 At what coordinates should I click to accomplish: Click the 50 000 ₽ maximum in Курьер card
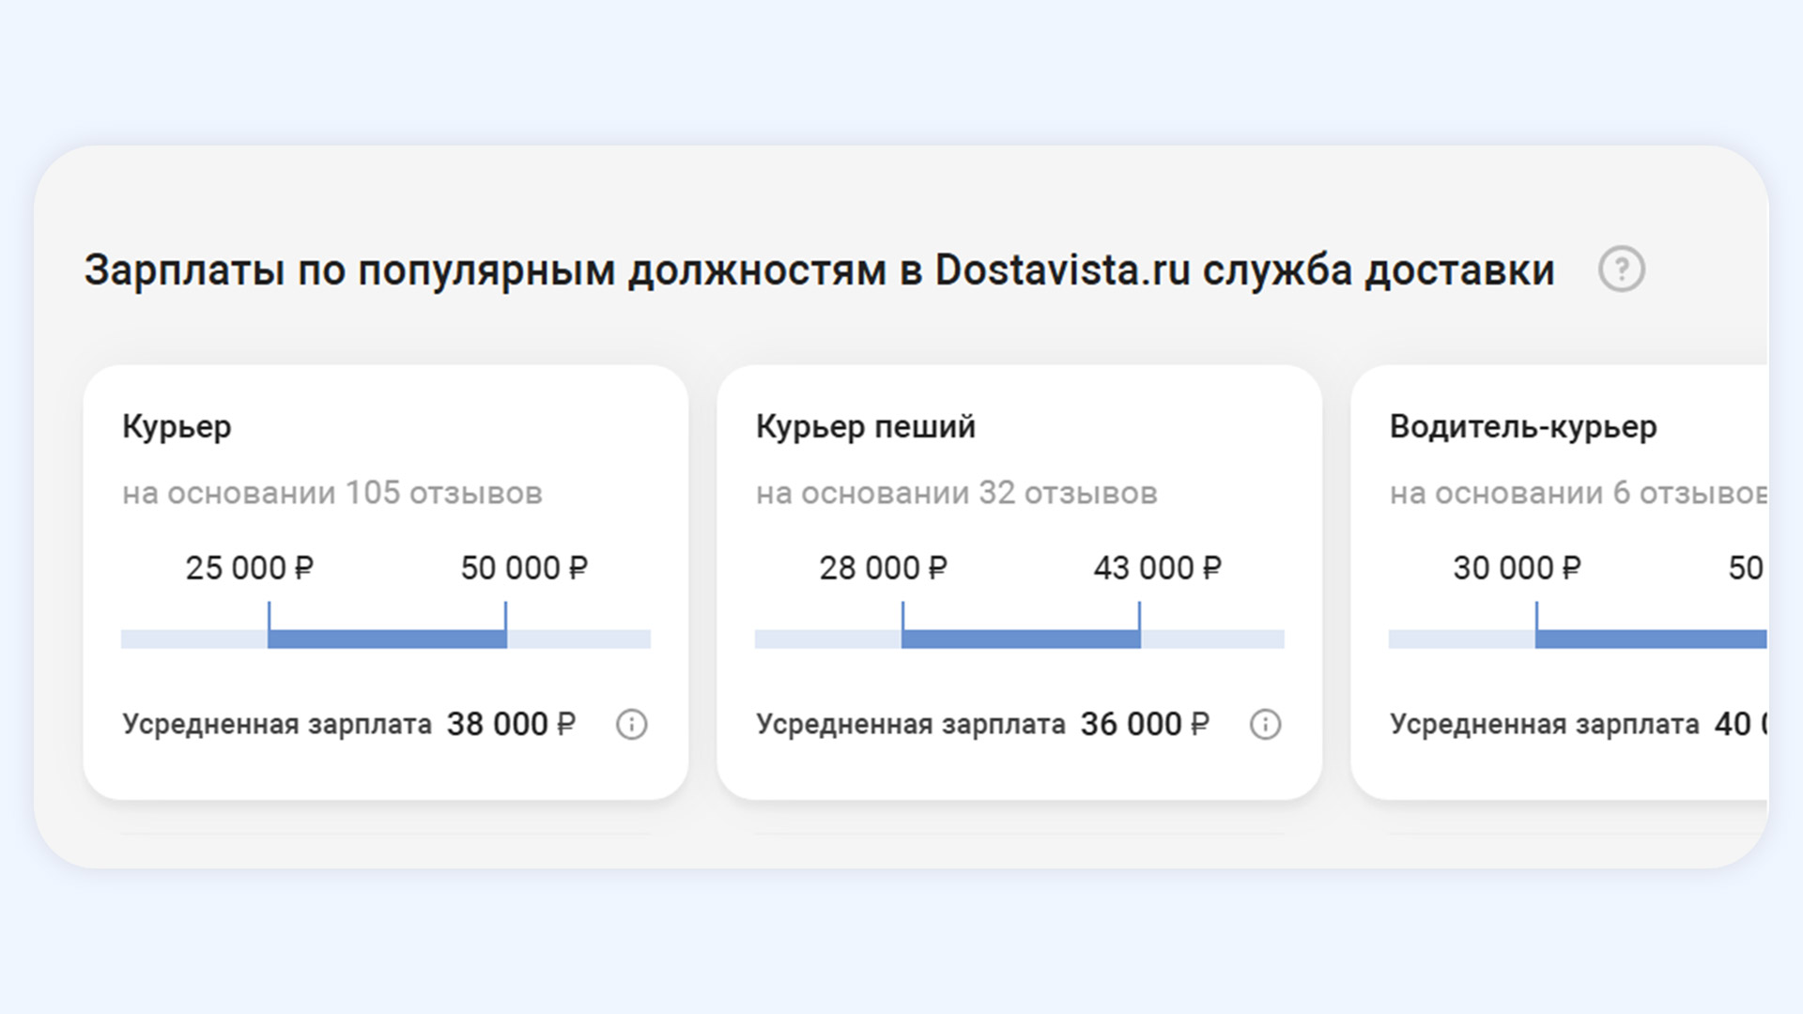[524, 568]
